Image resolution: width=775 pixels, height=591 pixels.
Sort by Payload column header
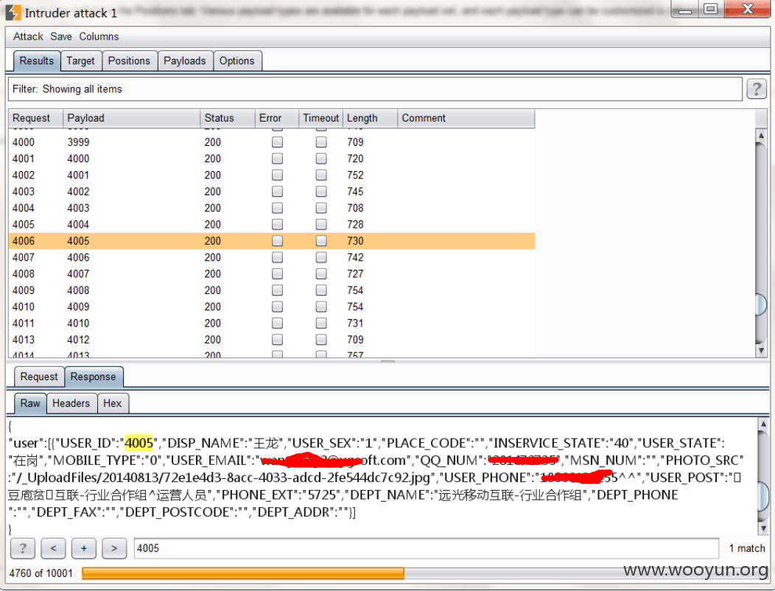click(131, 118)
